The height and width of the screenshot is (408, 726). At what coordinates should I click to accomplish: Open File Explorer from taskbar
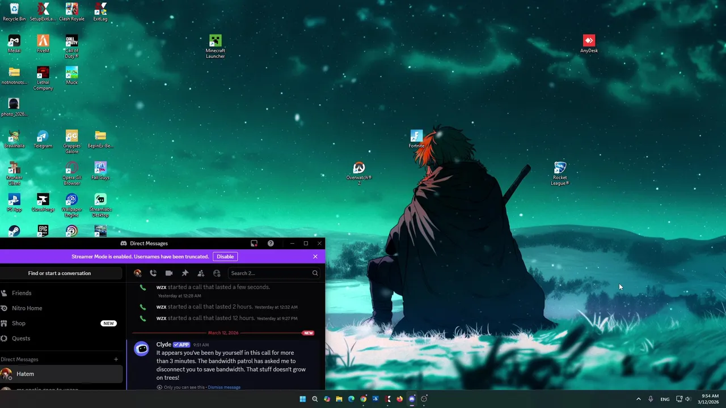coord(339,399)
